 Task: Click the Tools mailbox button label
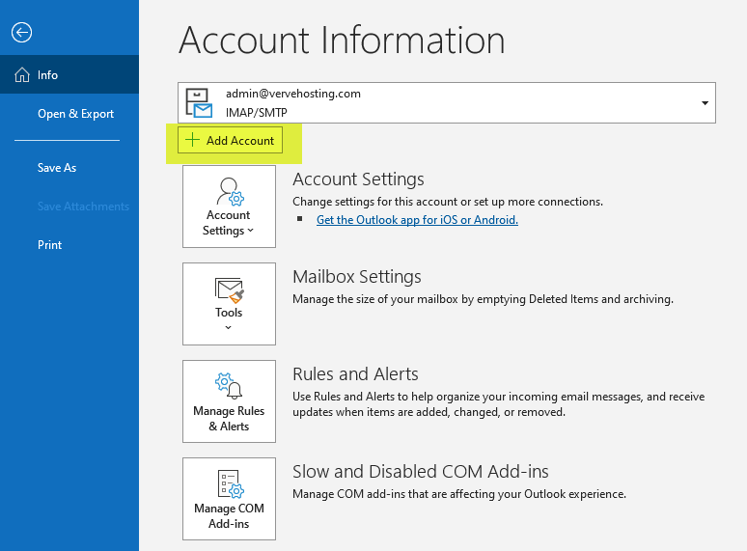coord(229,313)
